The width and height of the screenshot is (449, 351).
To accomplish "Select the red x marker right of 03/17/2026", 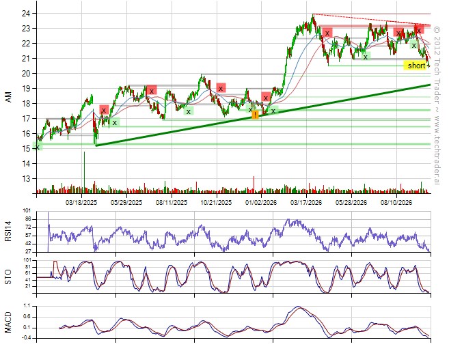I will pyautogui.click(x=327, y=33).
